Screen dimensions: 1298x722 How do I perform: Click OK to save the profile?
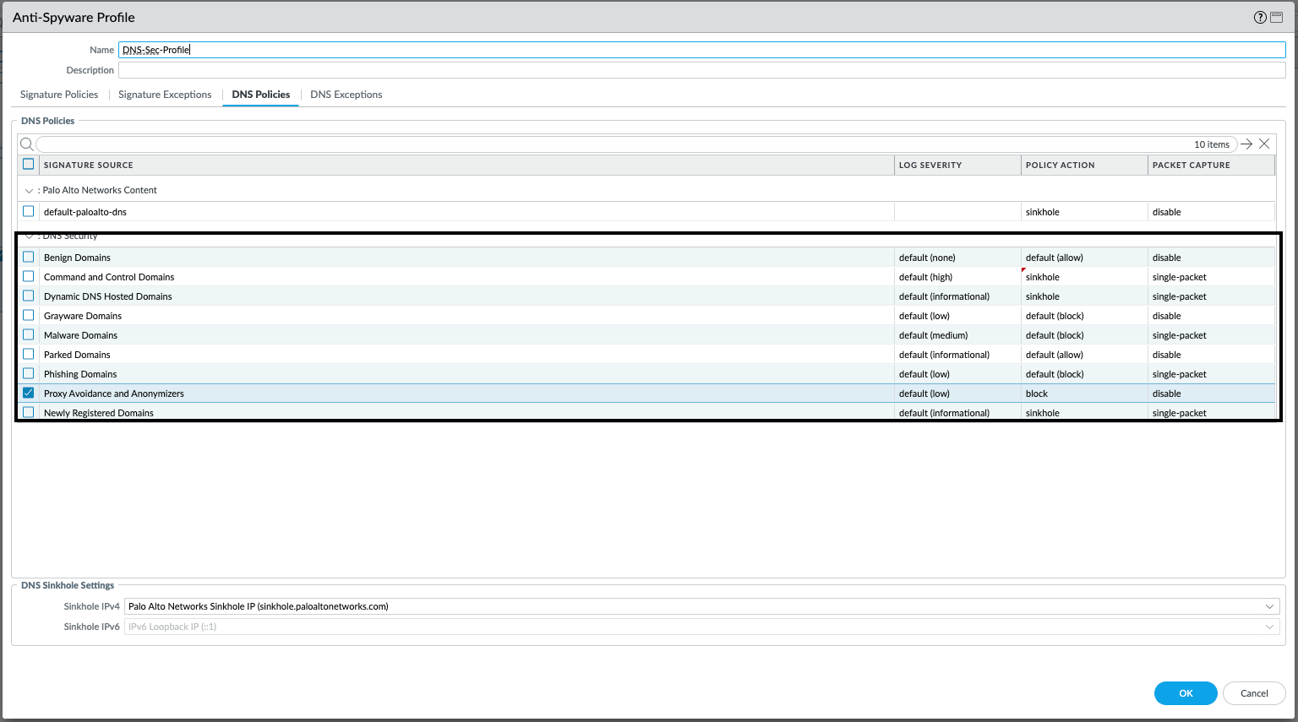(1186, 692)
